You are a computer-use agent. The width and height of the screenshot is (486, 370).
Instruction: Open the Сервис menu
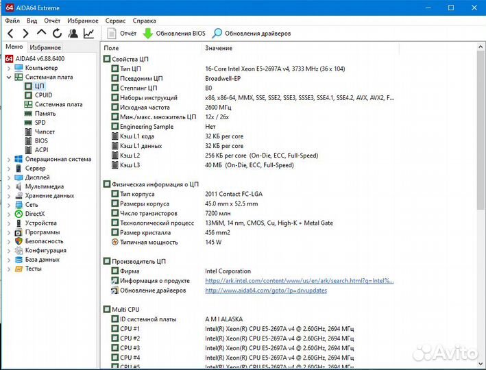115,21
